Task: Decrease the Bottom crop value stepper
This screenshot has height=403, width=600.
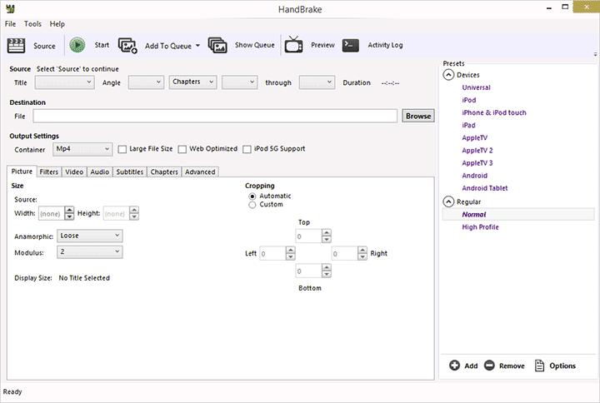Action: tap(327, 274)
